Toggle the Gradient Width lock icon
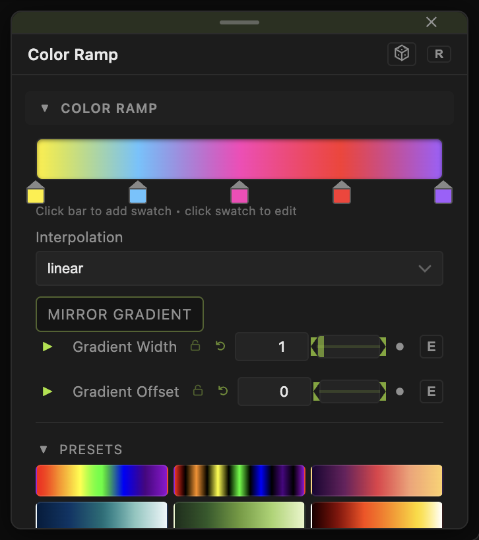 (195, 346)
